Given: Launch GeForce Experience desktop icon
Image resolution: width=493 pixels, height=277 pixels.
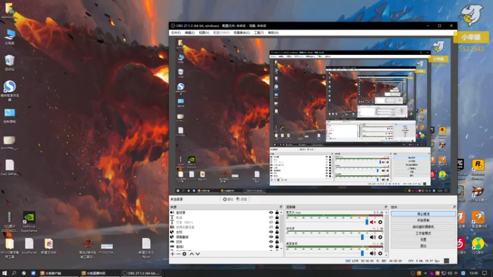Looking at the screenshot, I should (29, 222).
